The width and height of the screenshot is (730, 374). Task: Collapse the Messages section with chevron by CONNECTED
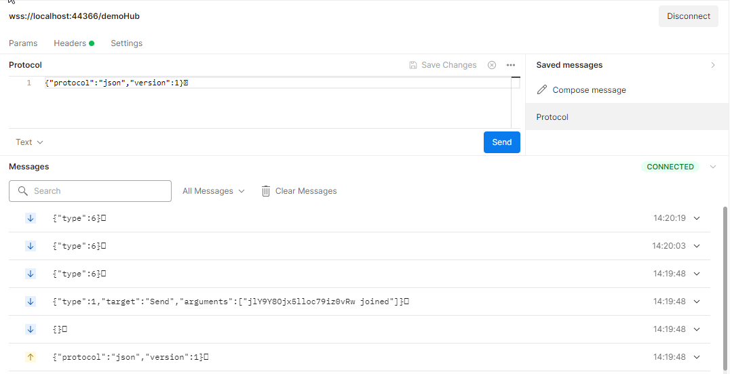[713, 167]
